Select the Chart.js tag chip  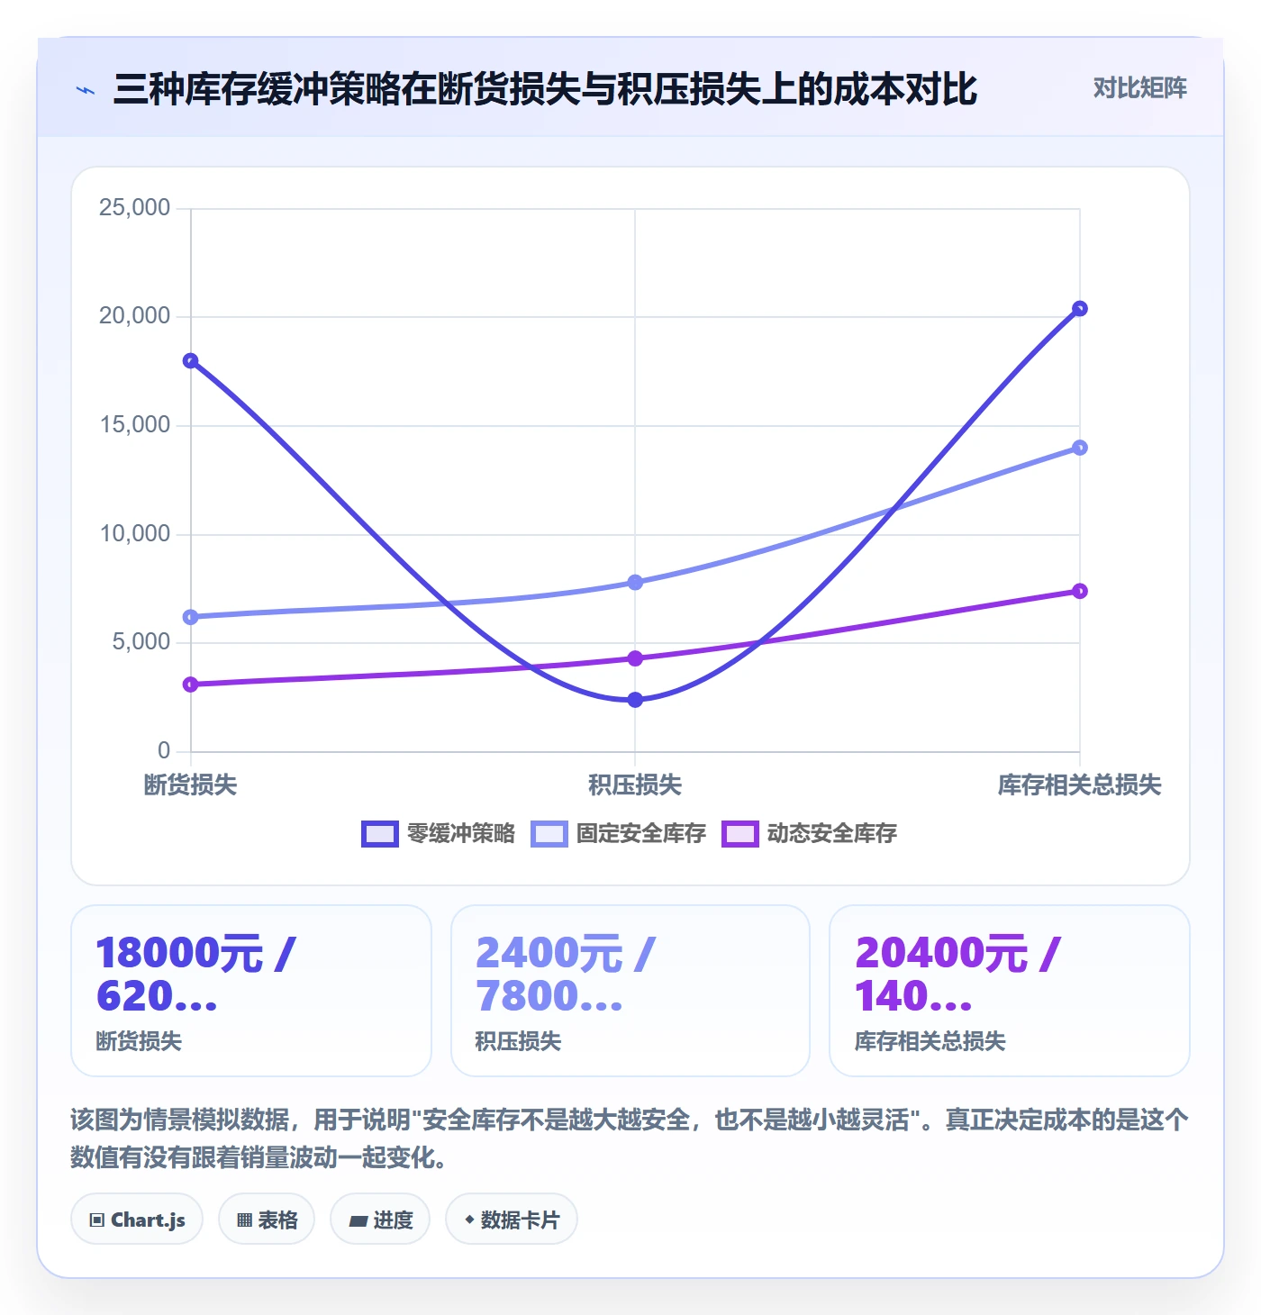coord(137,1220)
